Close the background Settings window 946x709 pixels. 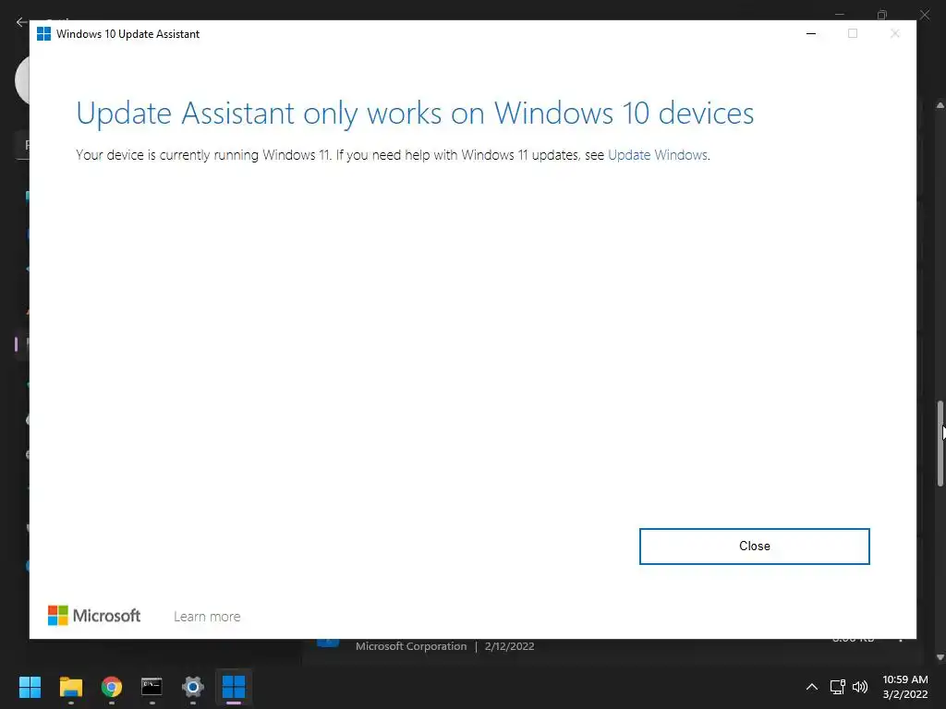coord(925,14)
